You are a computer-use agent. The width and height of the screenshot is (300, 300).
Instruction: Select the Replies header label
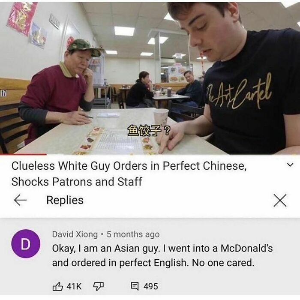point(65,200)
